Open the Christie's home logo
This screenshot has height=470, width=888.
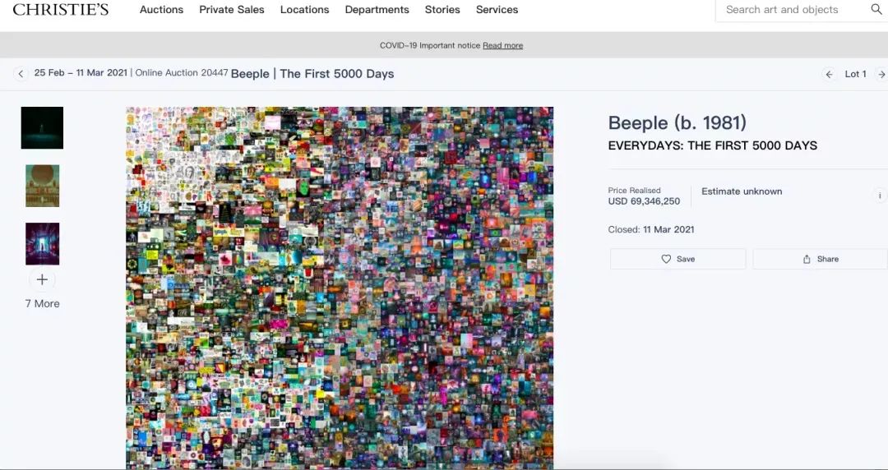[x=61, y=10]
